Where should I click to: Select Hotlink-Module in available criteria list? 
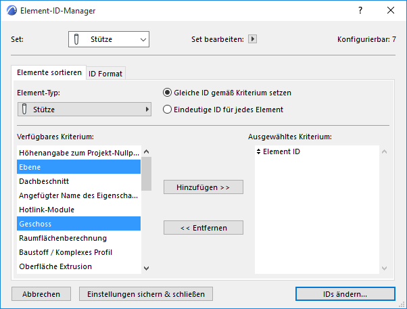47,210
